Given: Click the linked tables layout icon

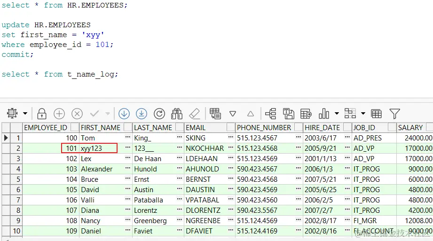Looking at the screenshot, I should pyautogui.click(x=350, y=114).
